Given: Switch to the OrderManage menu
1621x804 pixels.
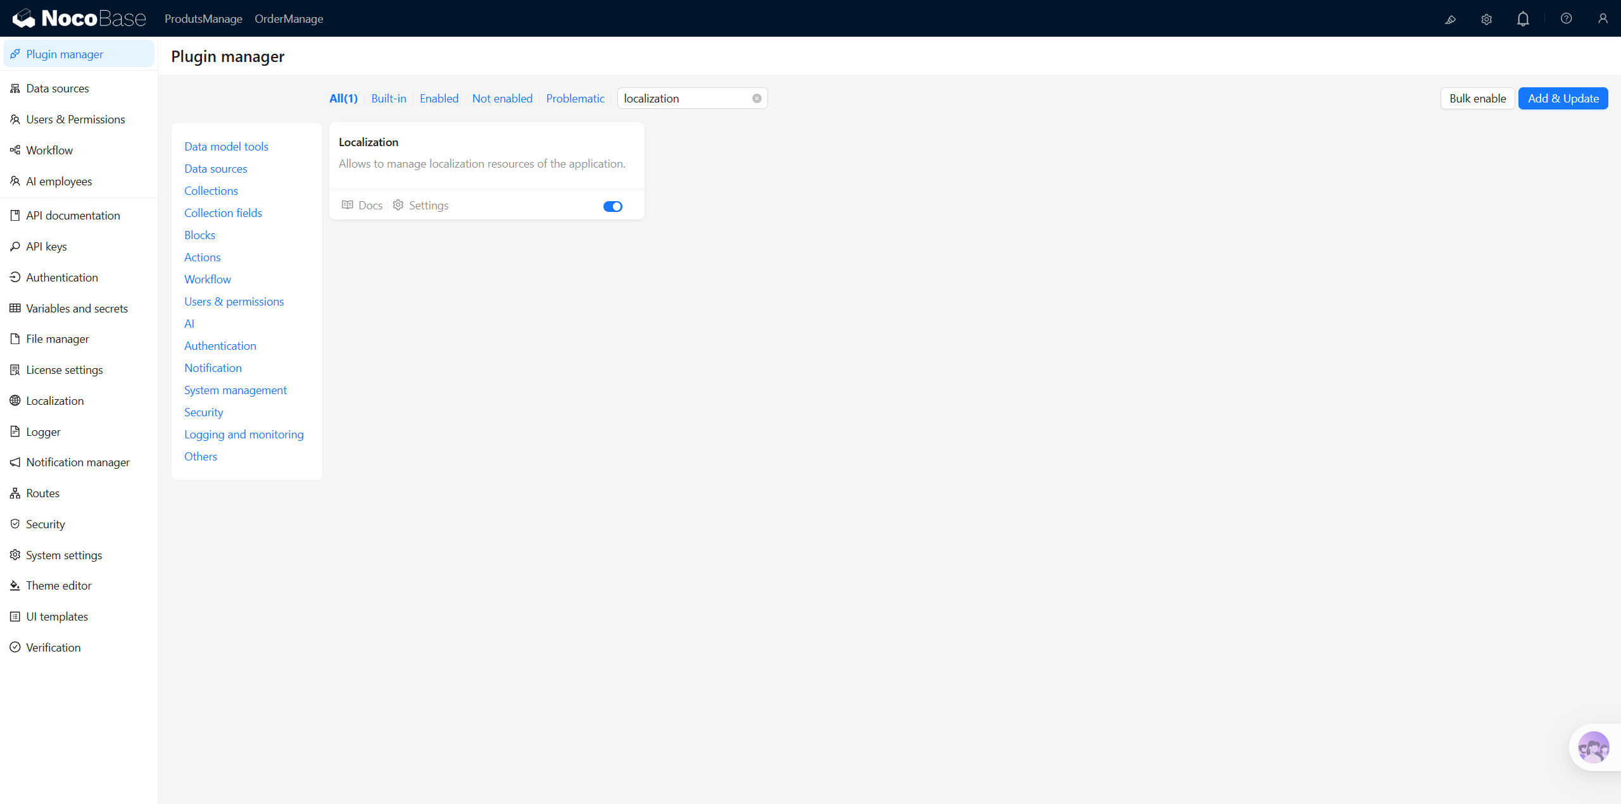Looking at the screenshot, I should [x=289, y=19].
